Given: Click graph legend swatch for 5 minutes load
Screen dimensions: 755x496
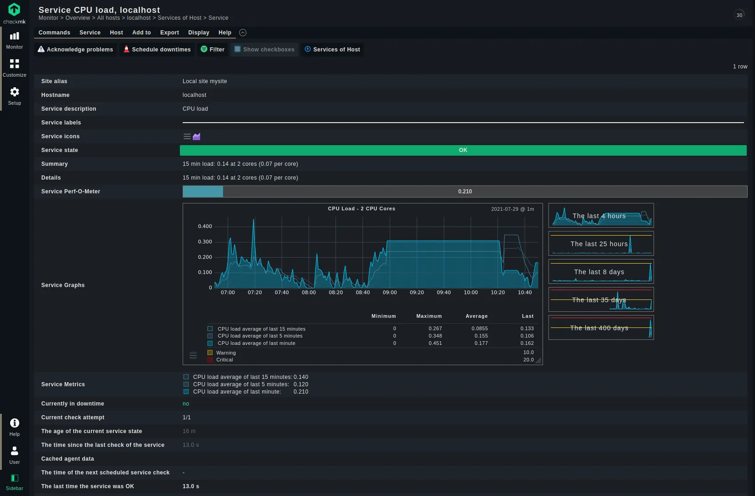Looking at the screenshot, I should point(210,336).
